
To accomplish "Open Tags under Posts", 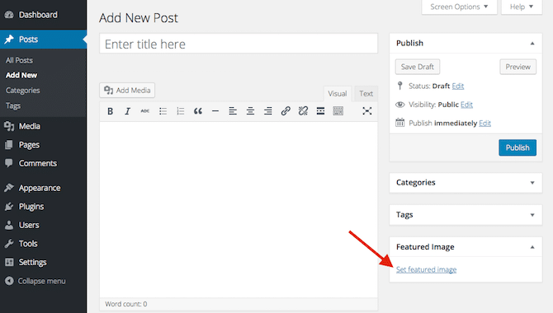I will pyautogui.click(x=13, y=105).
